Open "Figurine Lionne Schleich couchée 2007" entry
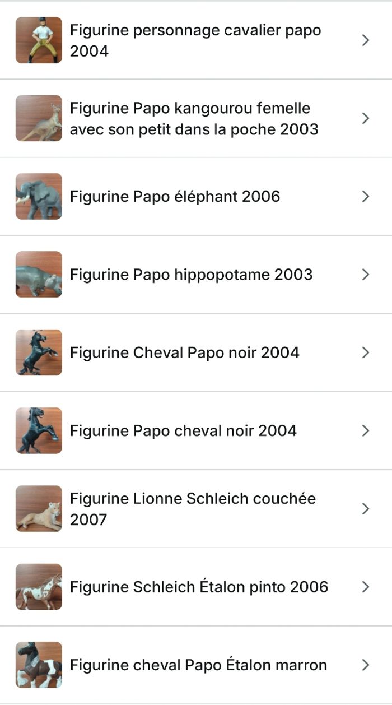The height and width of the screenshot is (705, 392). tap(193, 509)
